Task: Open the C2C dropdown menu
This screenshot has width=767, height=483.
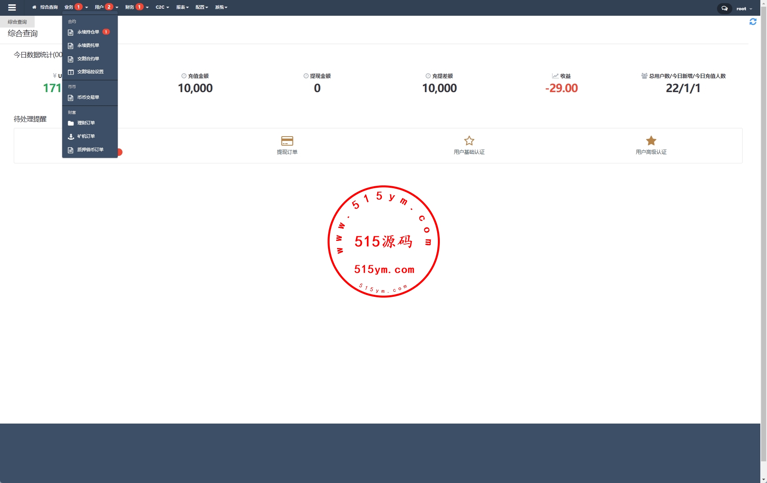Action: click(162, 7)
